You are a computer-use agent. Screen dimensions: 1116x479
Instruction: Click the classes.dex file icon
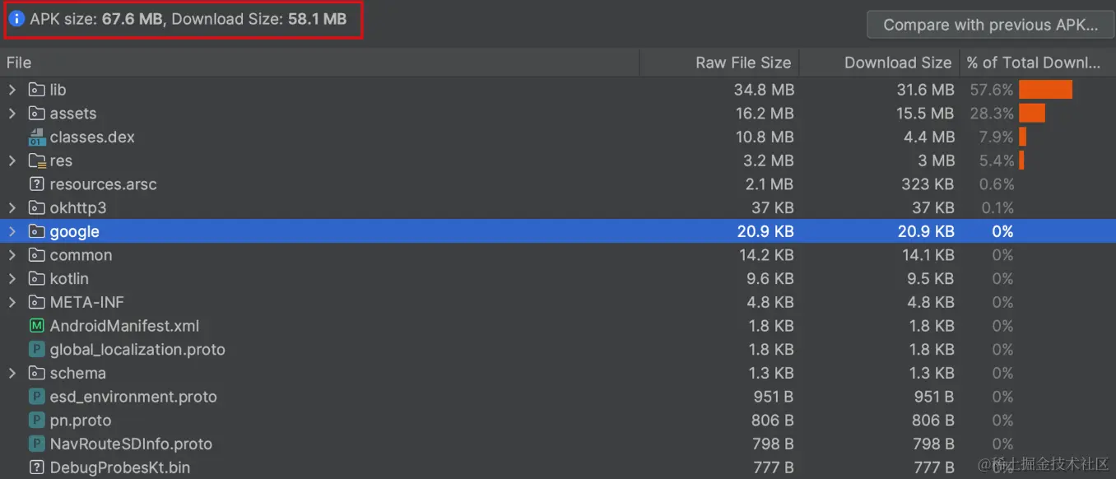(36, 137)
